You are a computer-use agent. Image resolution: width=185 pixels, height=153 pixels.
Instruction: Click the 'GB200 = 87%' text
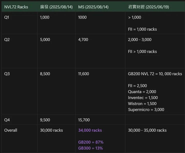point(91,142)
